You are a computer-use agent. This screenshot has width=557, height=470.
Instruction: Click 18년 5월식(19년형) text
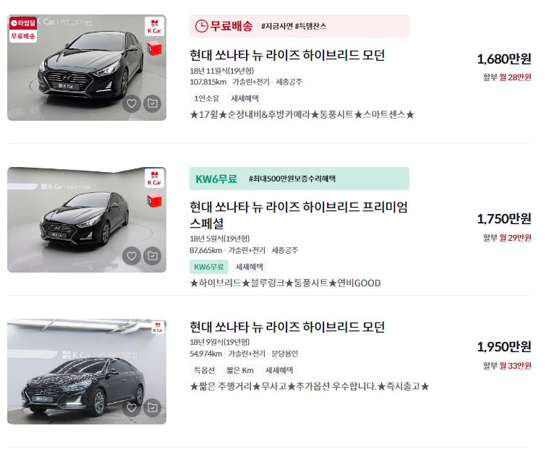tap(219, 239)
